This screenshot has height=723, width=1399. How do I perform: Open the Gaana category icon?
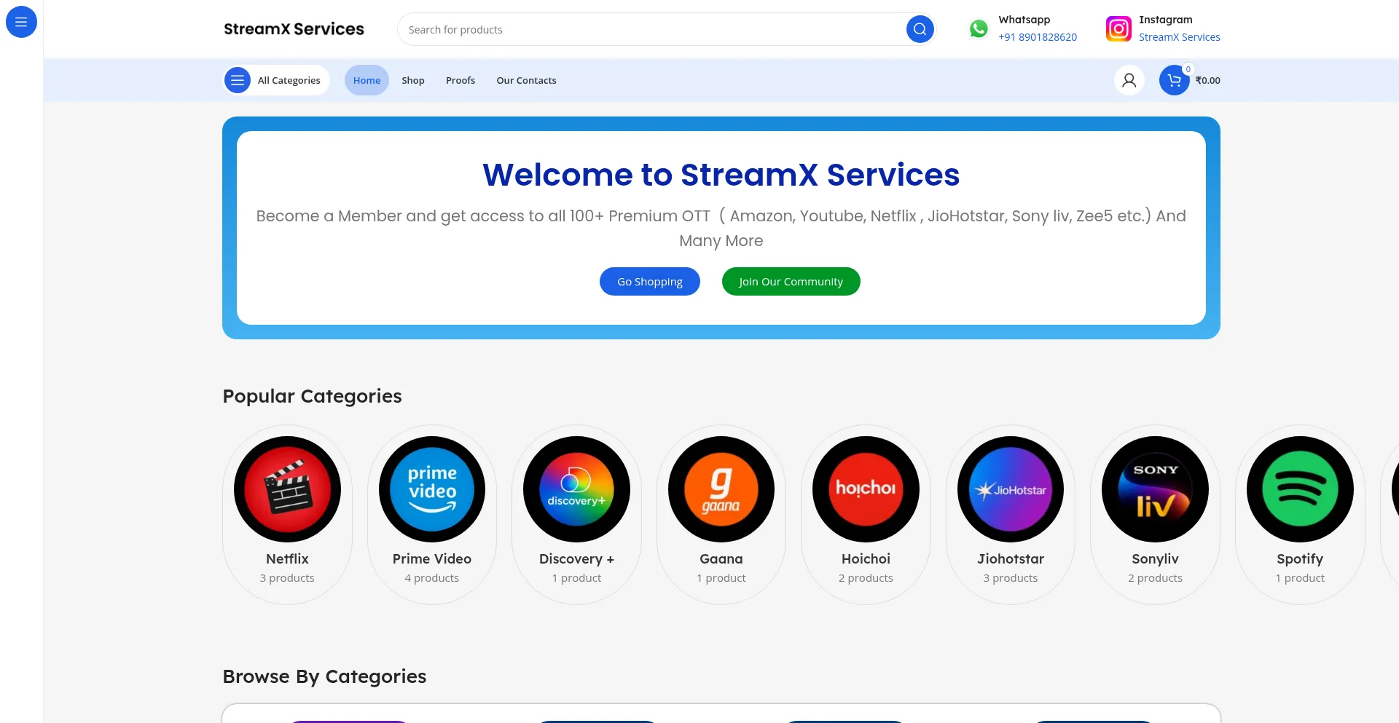click(721, 489)
